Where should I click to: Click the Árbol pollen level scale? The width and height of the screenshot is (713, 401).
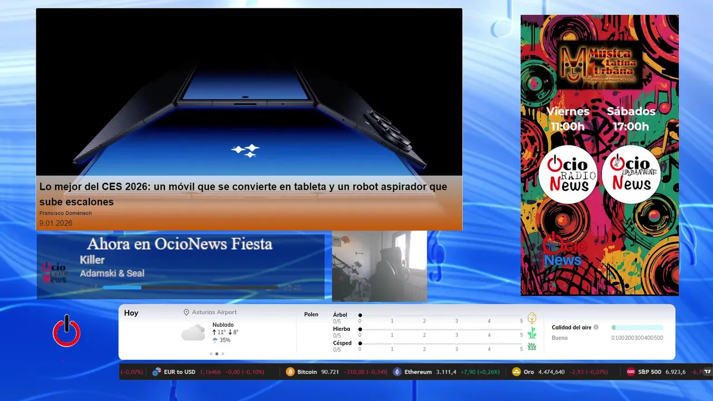click(441, 318)
